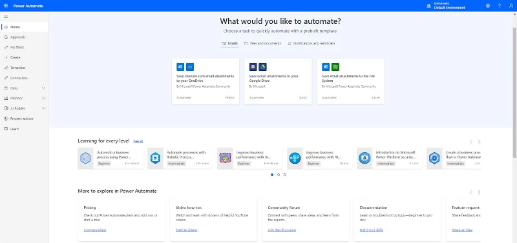This screenshot has width=517, height=243.
Task: Open Save email attachments to File System
Action: (x=351, y=82)
